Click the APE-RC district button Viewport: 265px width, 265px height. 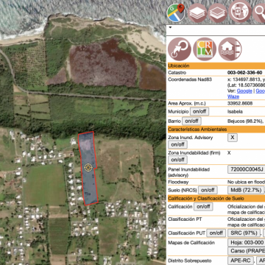tap(241, 261)
